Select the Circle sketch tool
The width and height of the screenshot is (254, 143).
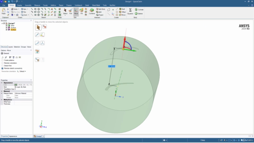(x=38, y=9)
